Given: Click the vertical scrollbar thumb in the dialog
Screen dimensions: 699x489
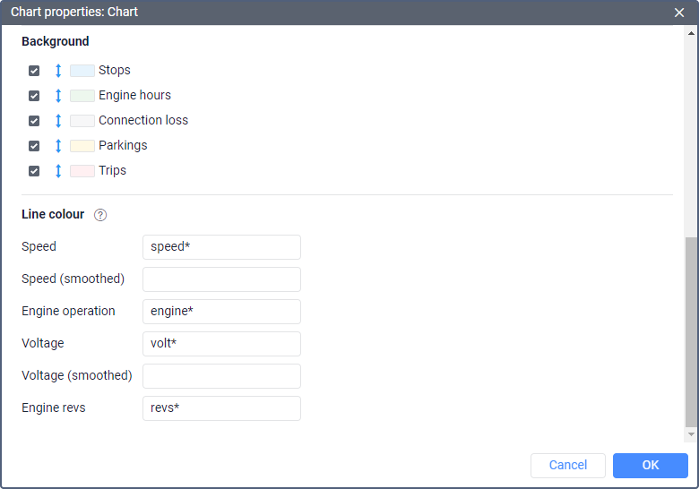Looking at the screenshot, I should coord(690,331).
